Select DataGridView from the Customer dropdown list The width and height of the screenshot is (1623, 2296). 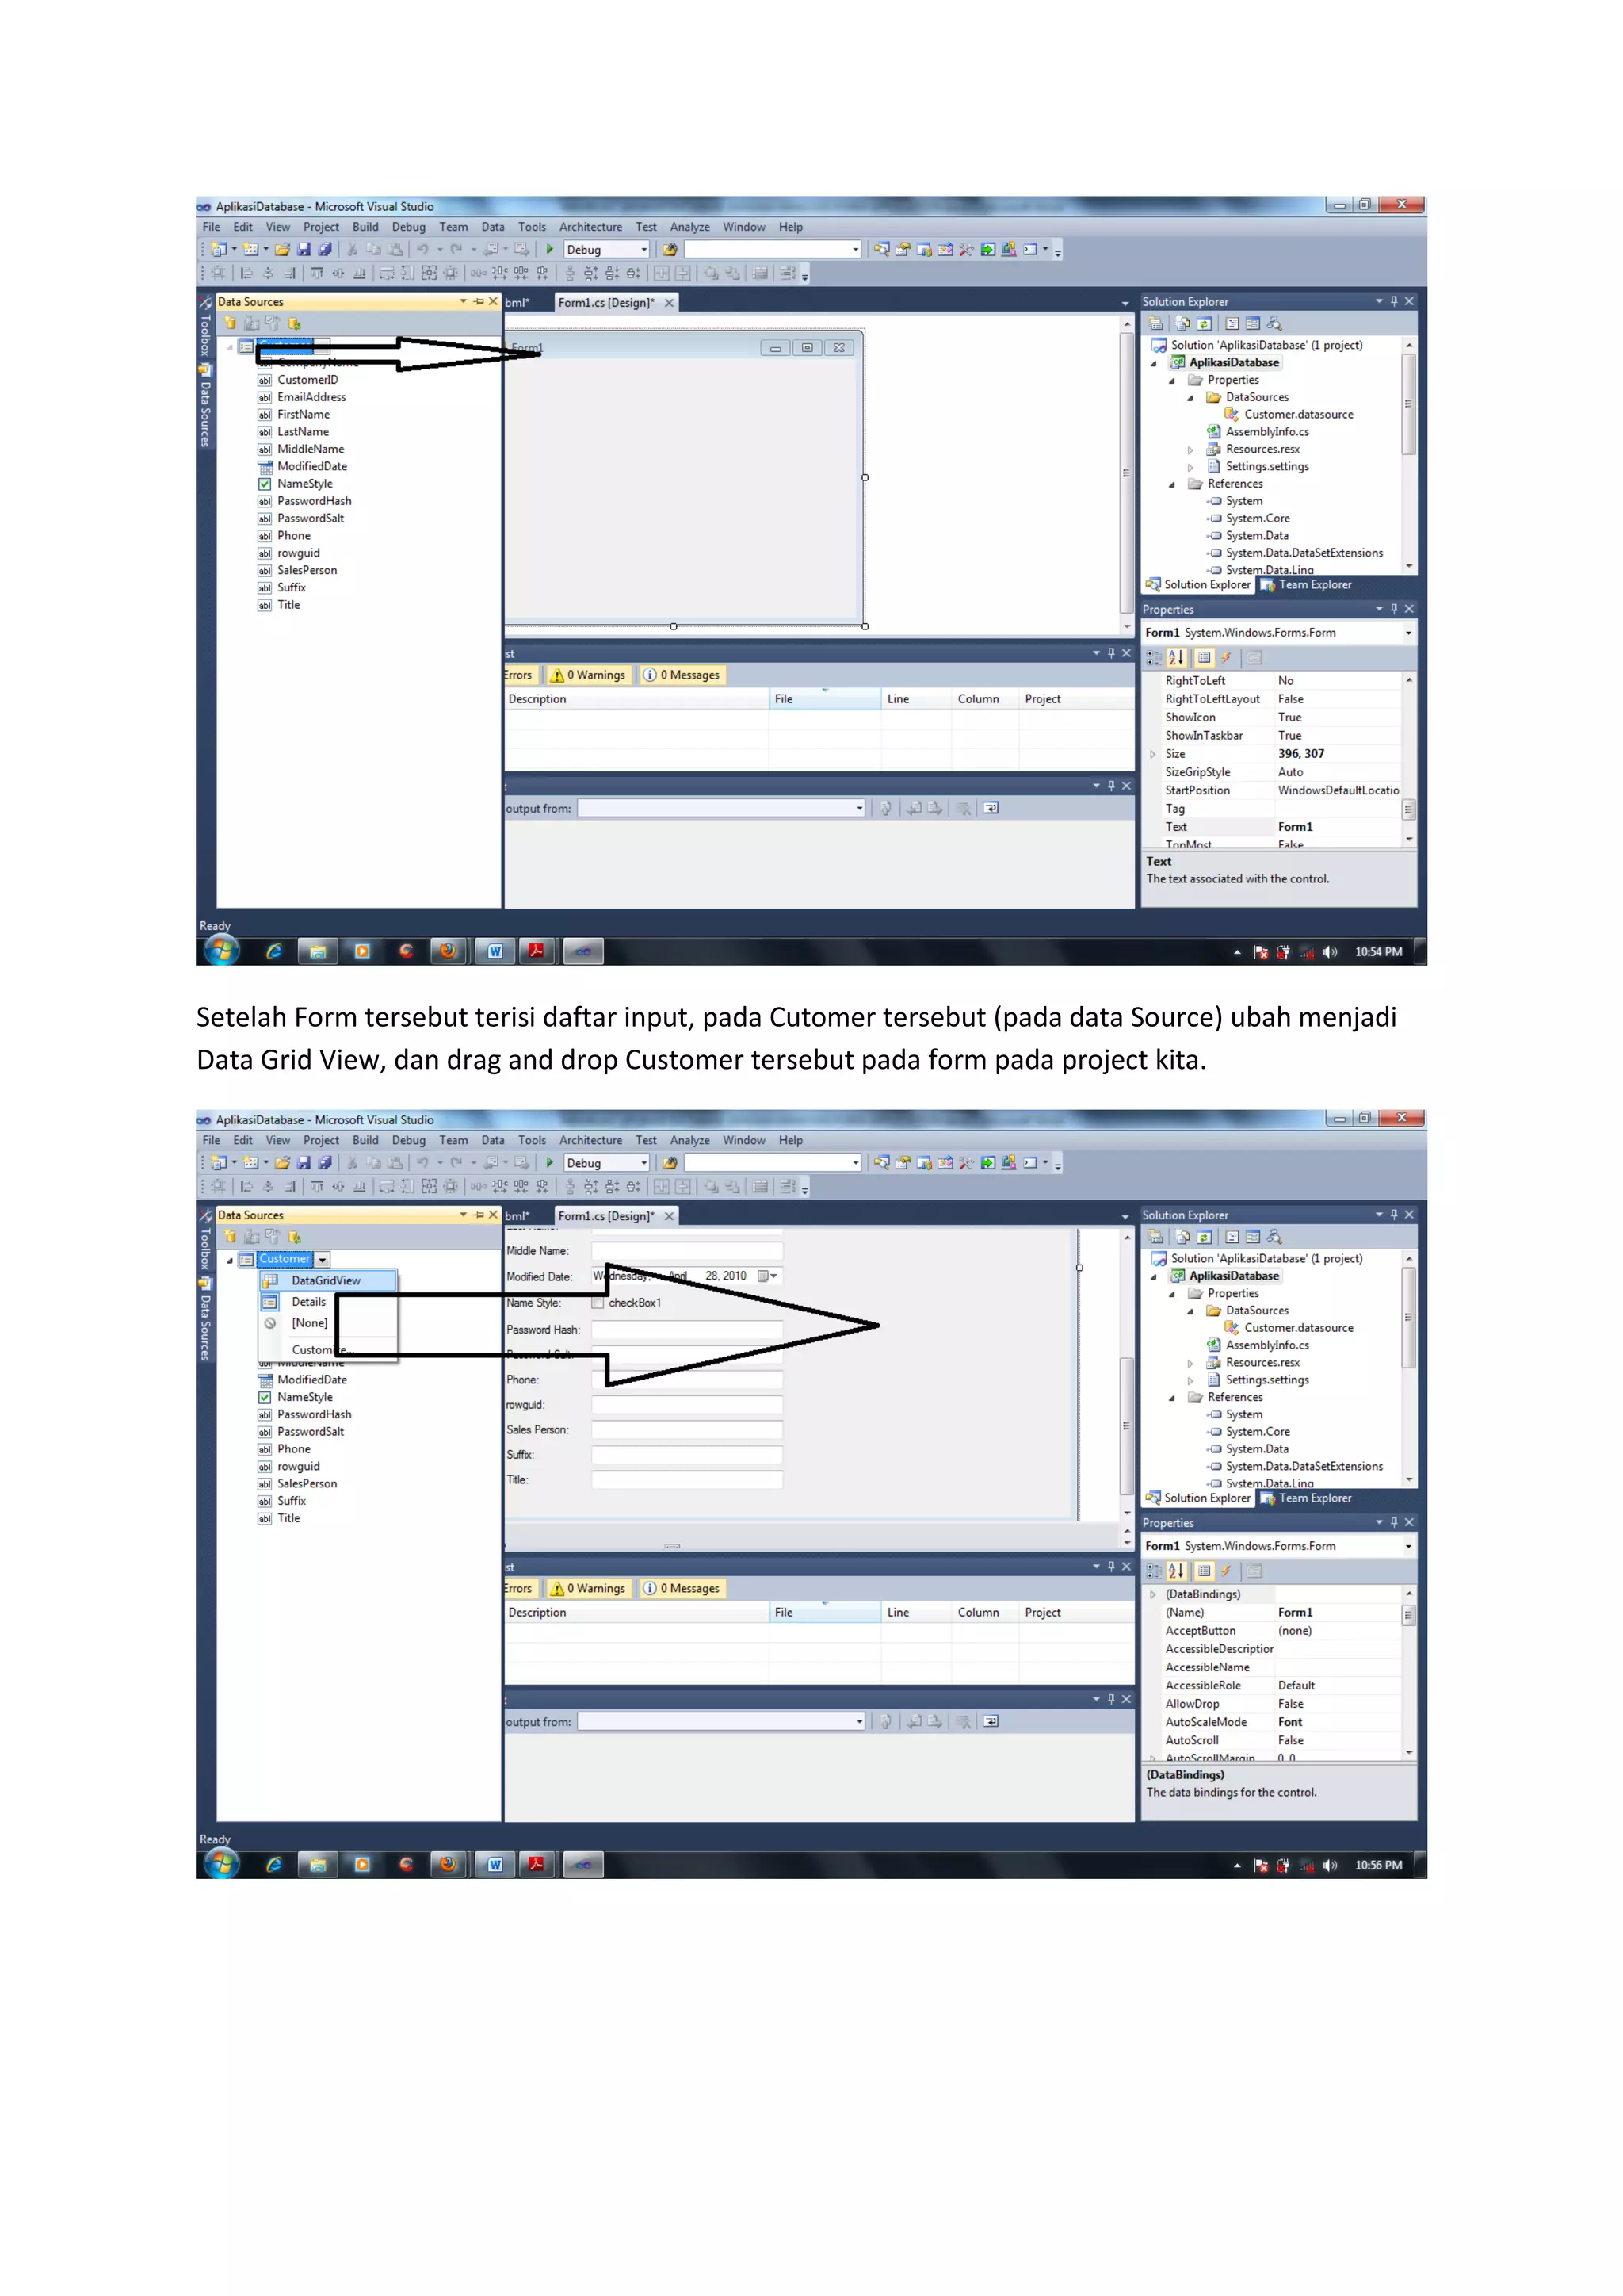point(328,1280)
